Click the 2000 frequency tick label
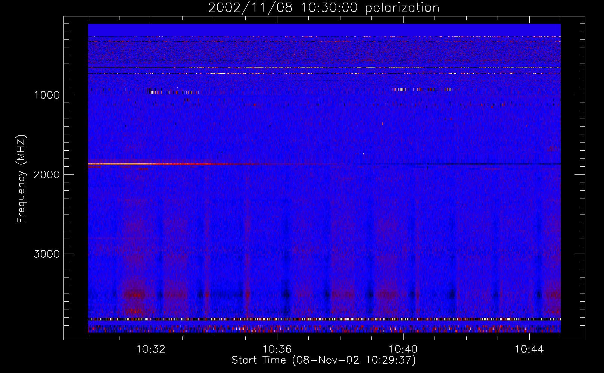Image resolution: width=604 pixels, height=373 pixels. coord(47,175)
